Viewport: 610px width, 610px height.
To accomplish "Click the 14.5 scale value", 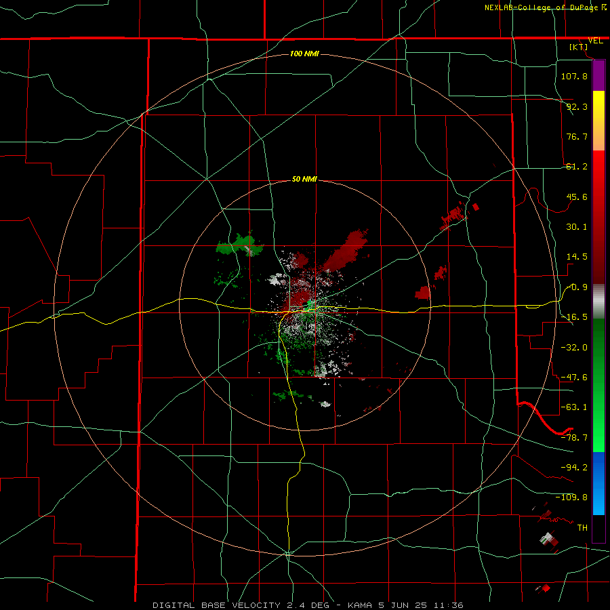I will point(577,257).
